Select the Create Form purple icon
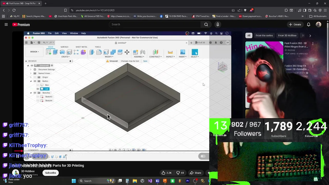The image size is (329, 185). pos(83,52)
